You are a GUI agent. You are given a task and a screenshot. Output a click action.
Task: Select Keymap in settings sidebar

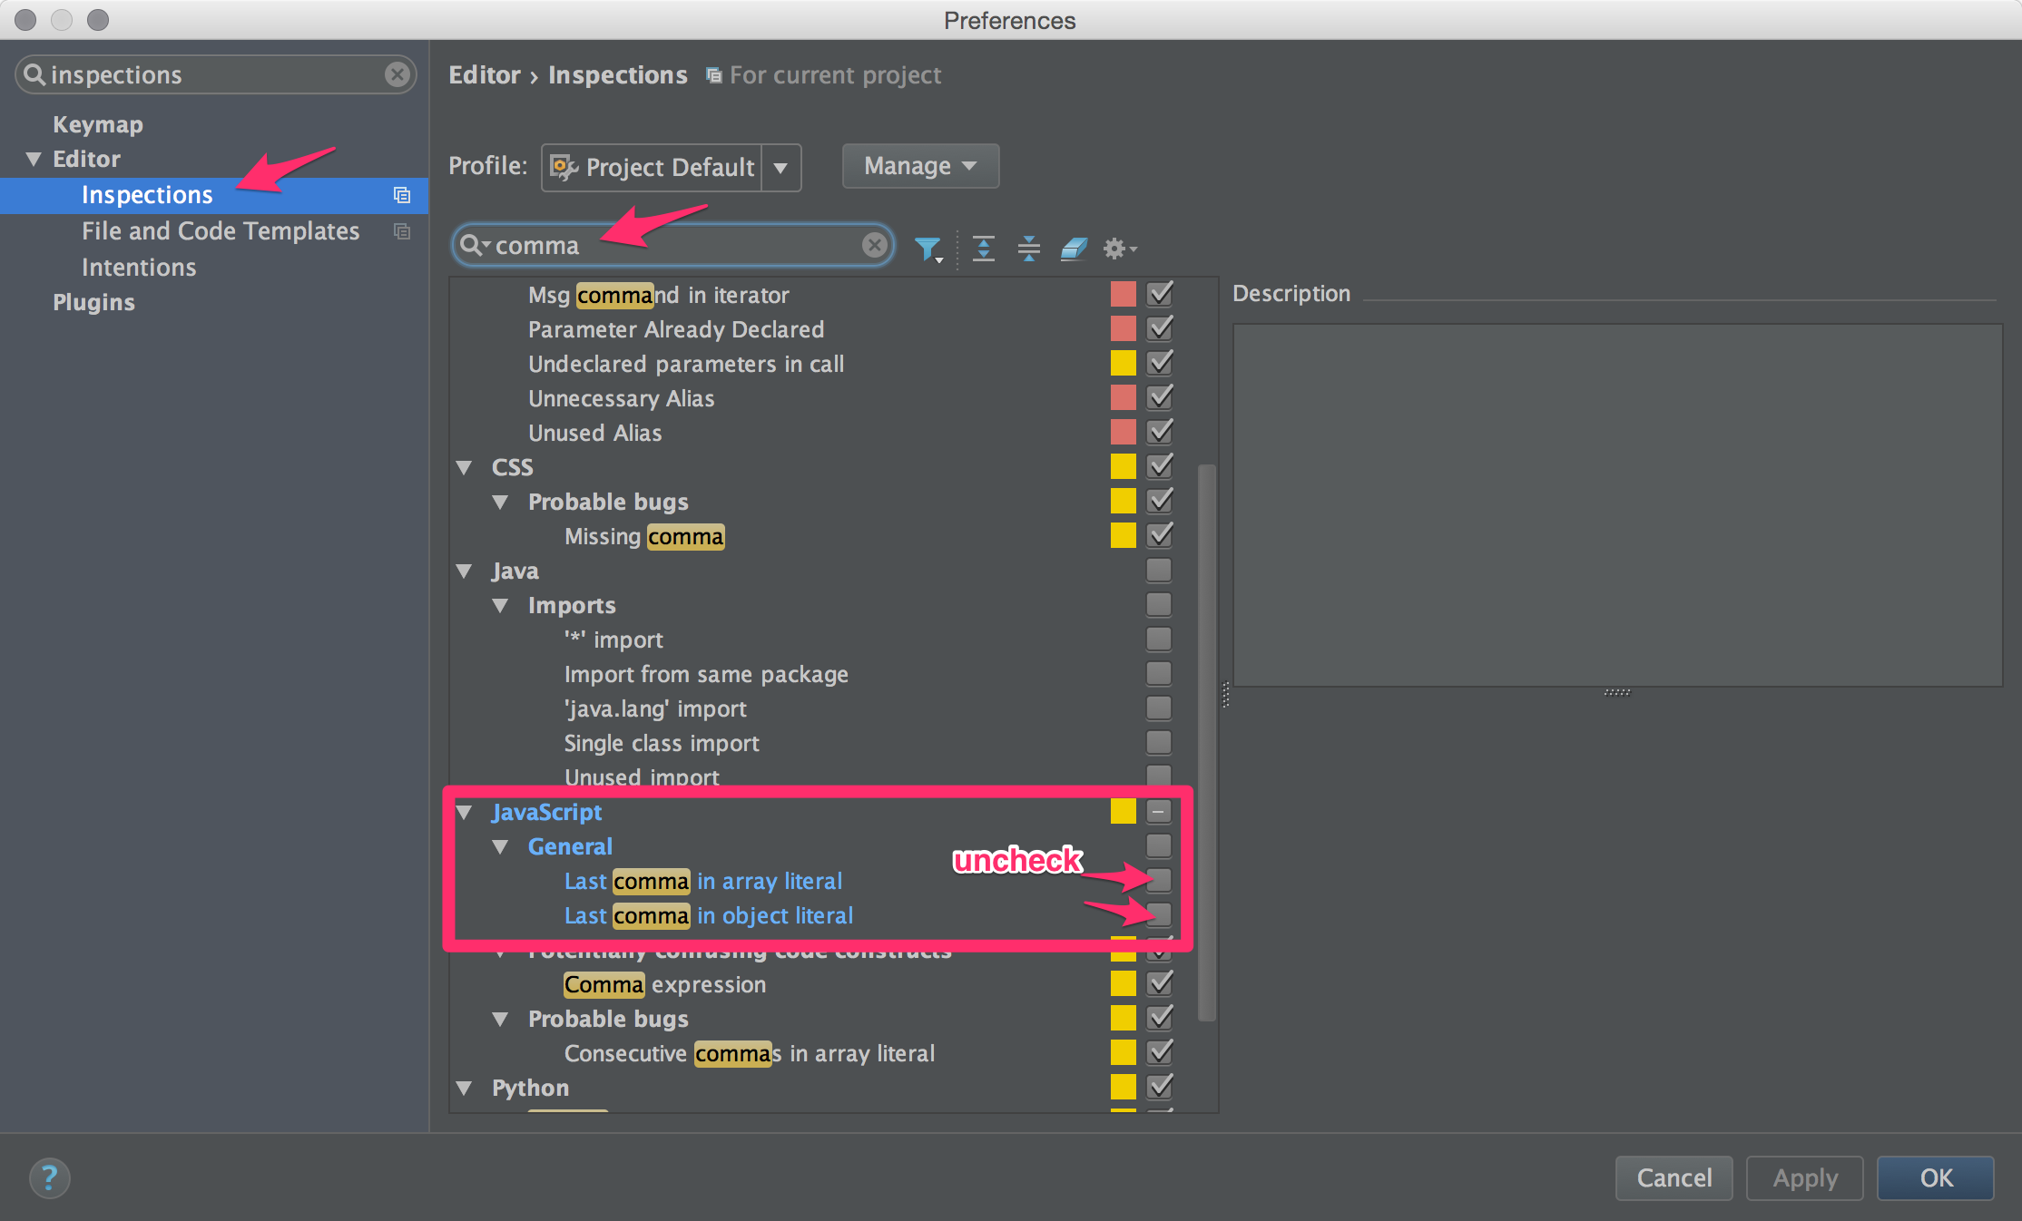coord(98,124)
